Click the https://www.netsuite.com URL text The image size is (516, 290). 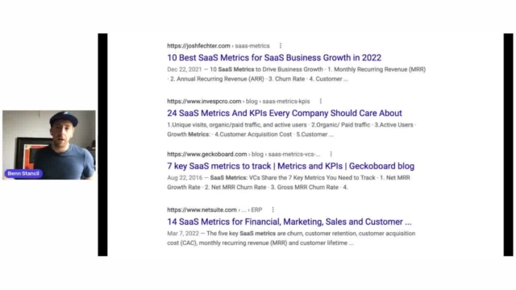[x=202, y=209]
